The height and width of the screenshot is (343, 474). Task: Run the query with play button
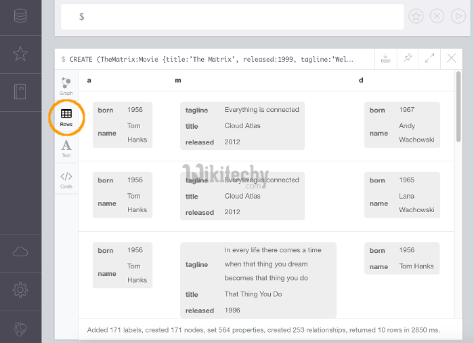458,16
